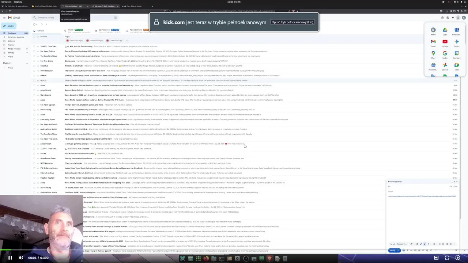Open the send options arrow beside Wyślij

tap(399, 251)
